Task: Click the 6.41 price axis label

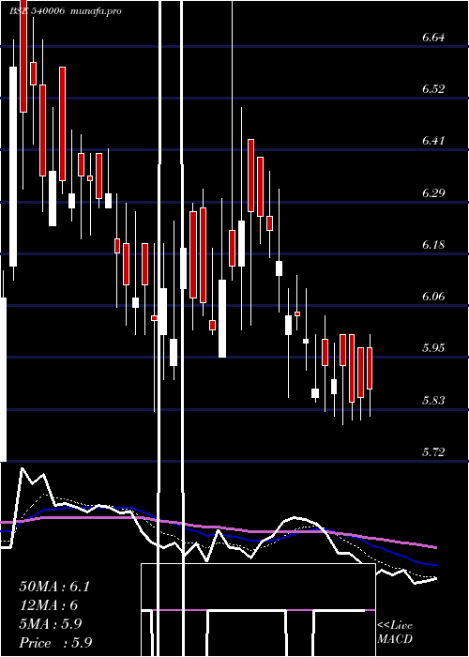Action: (x=433, y=141)
